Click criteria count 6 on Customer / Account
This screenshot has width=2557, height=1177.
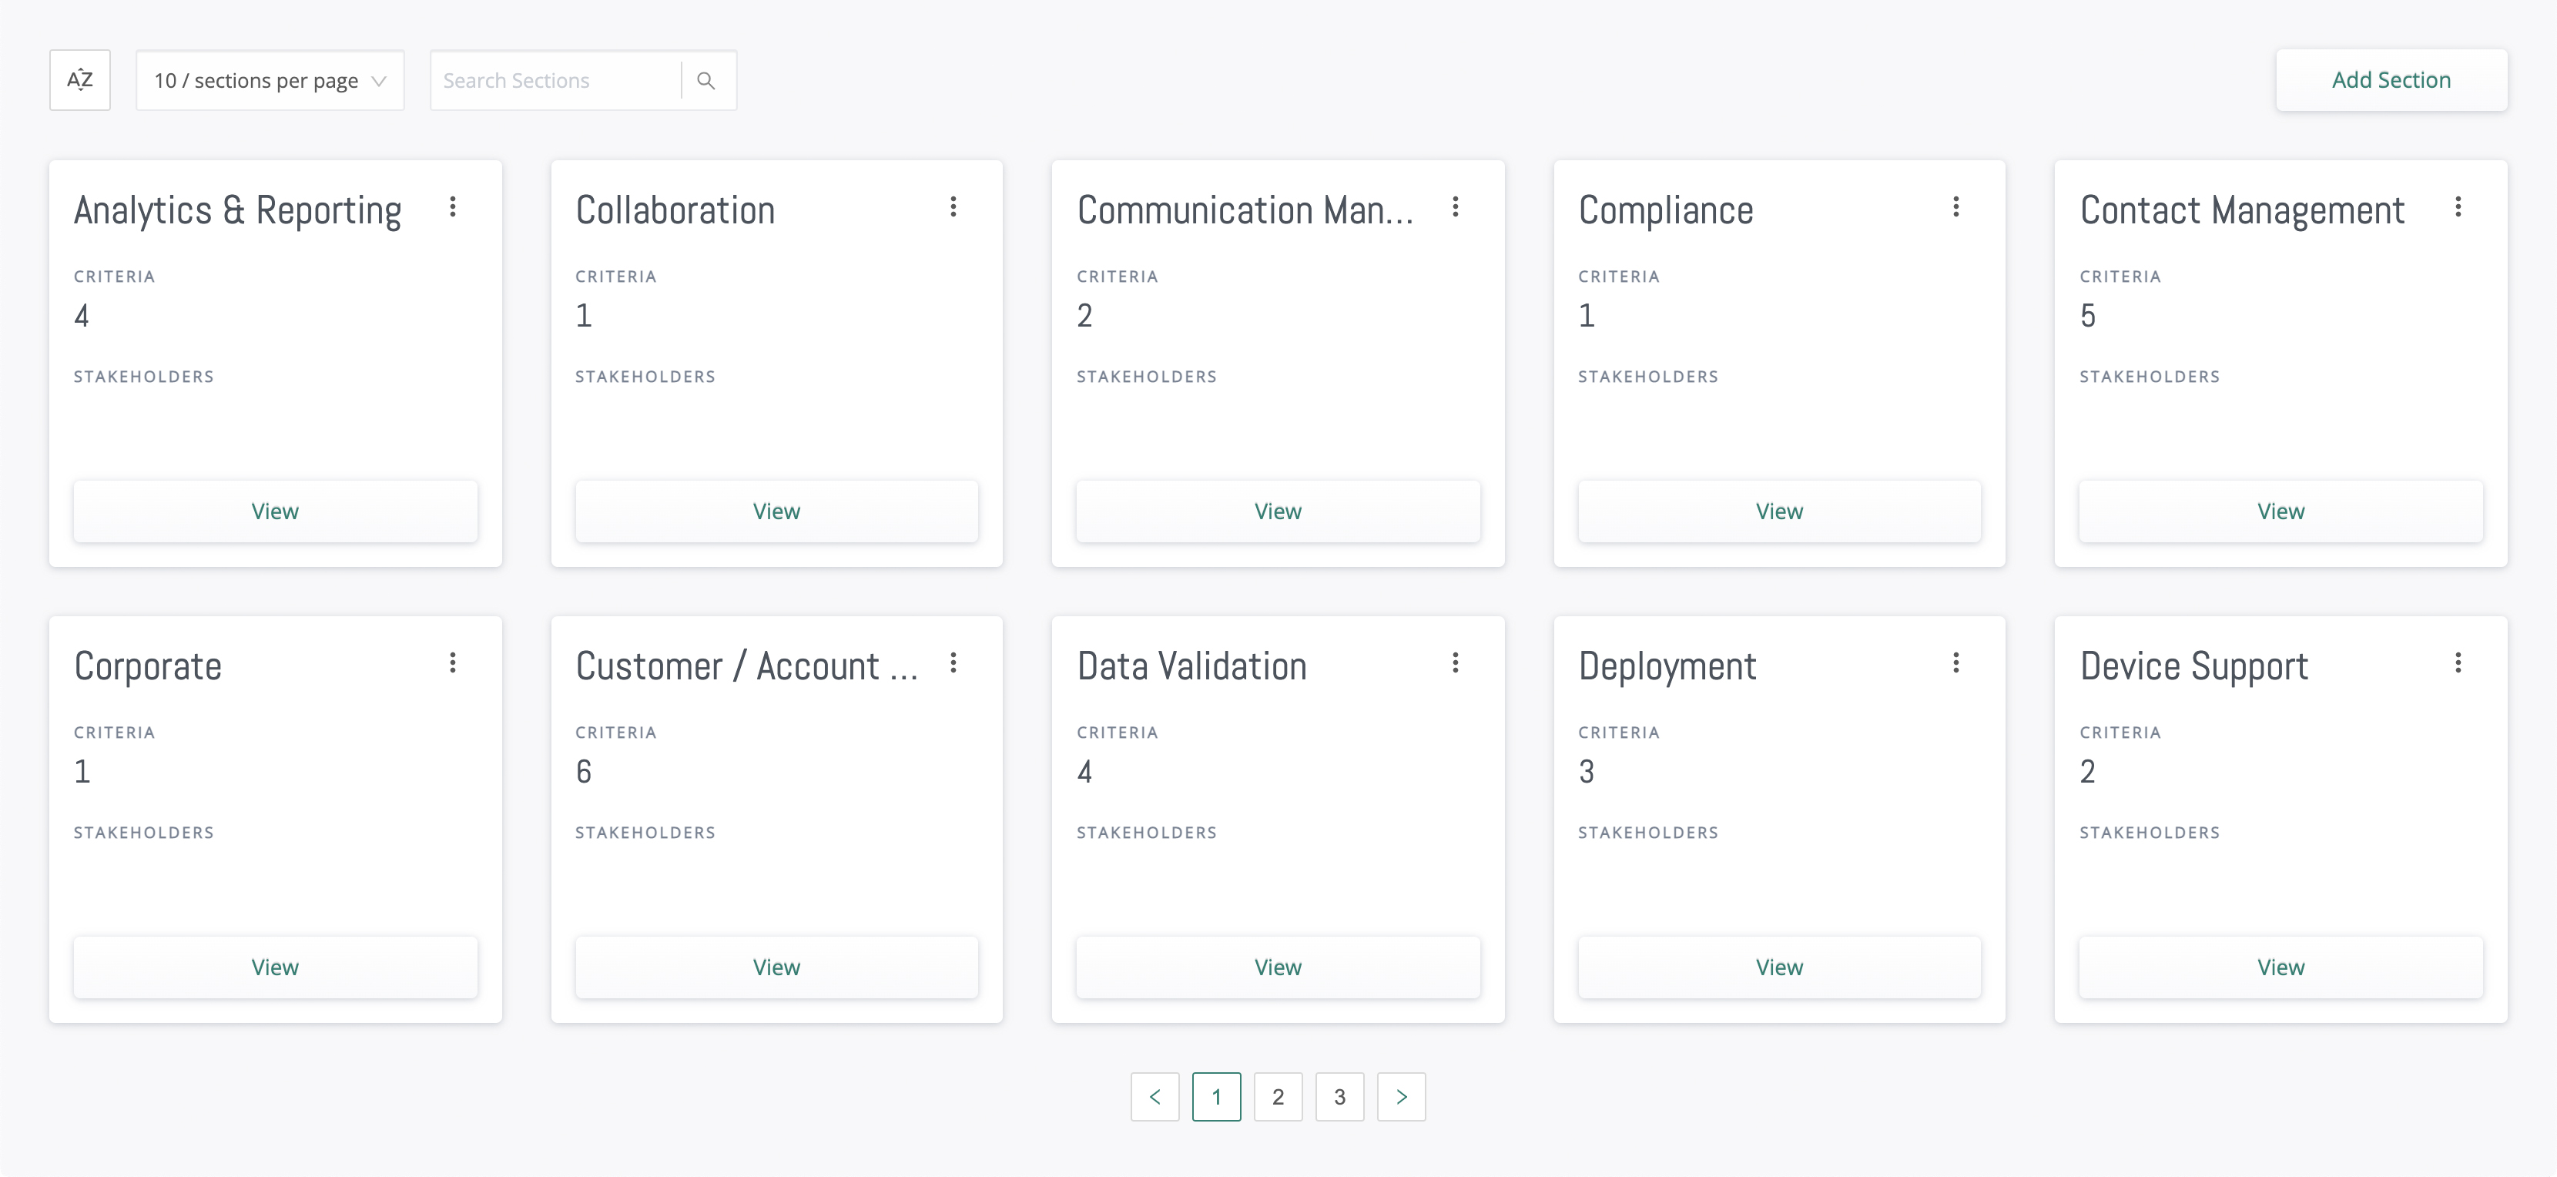coord(584,771)
